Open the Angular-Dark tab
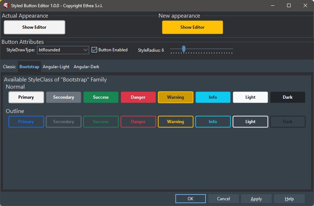Screen dimensions: 314x206 86,67
